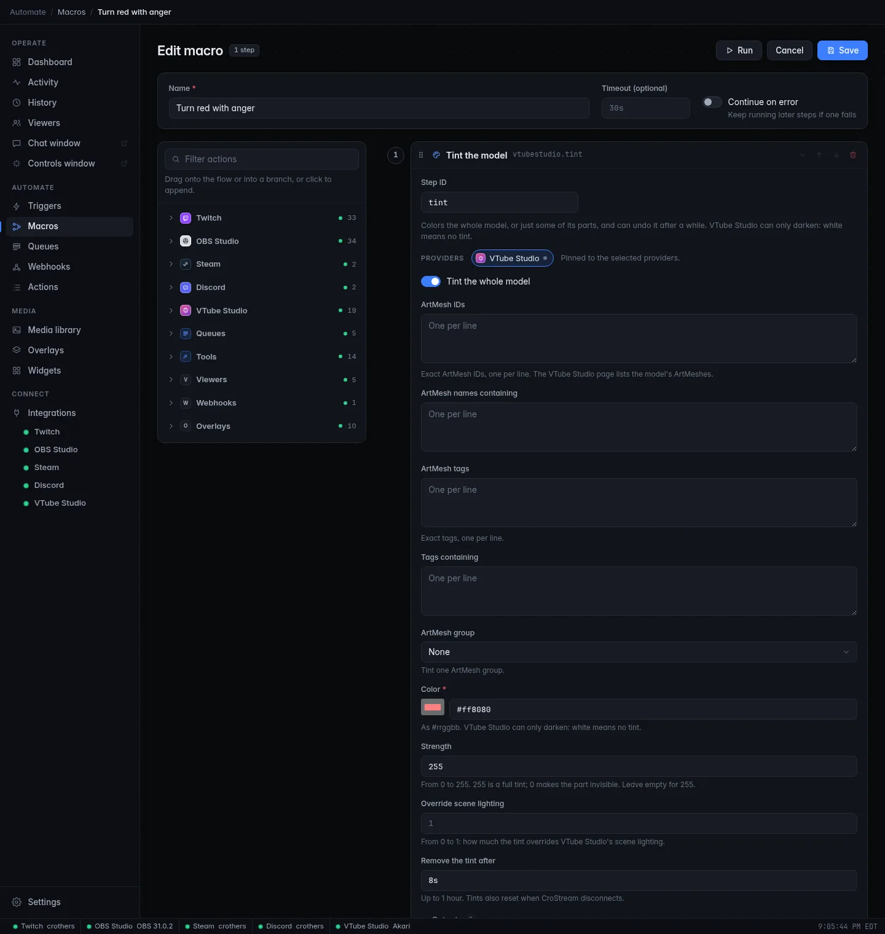Screen dimensions: 885x934
Task: Expand the Twitch actions group
Action: pos(262,218)
